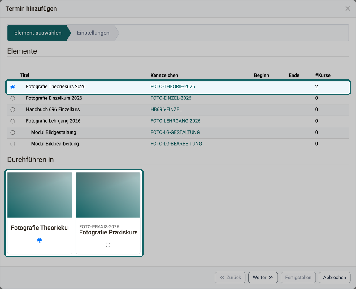Click the Weiter button

click(263, 278)
